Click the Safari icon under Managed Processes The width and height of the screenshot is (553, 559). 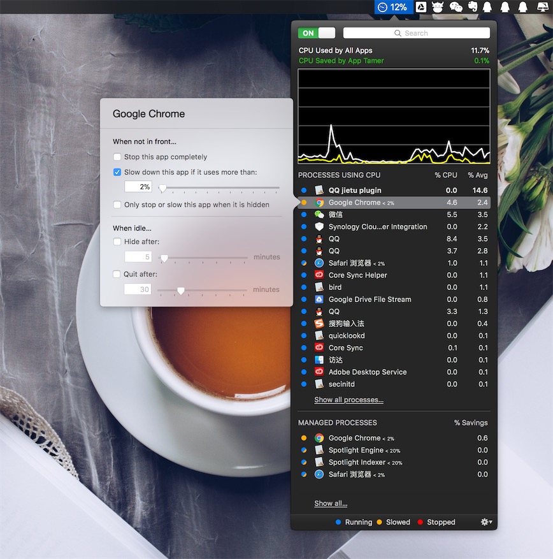[319, 474]
